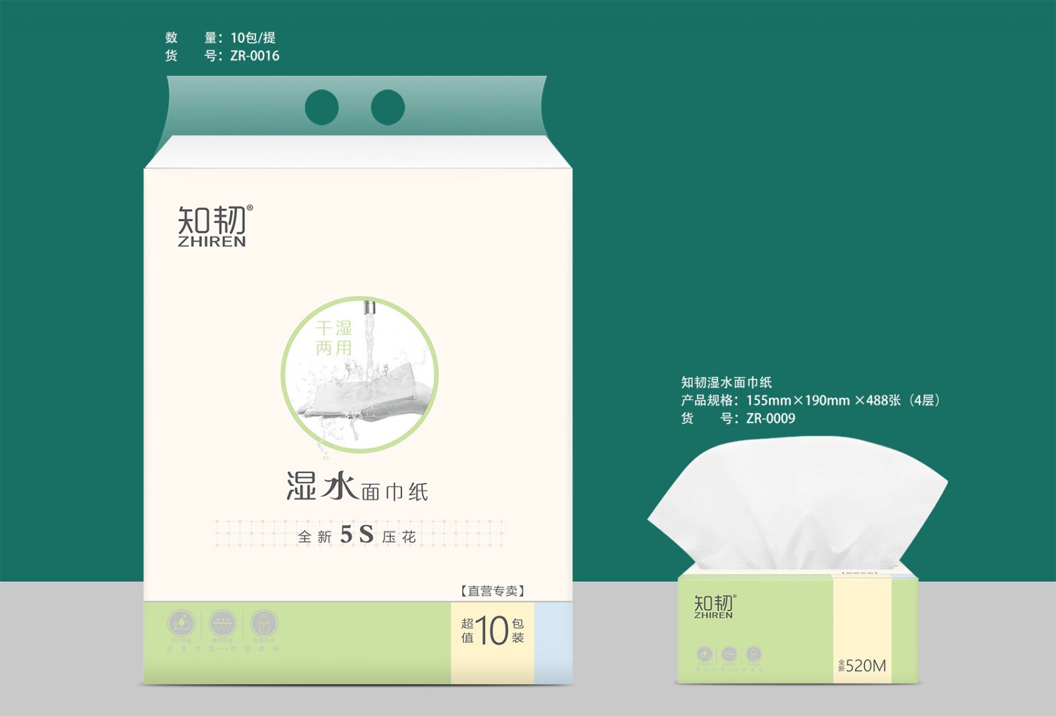Click the 干湿两用 text inside the circle
This screenshot has height=716, width=1056.
point(334,338)
